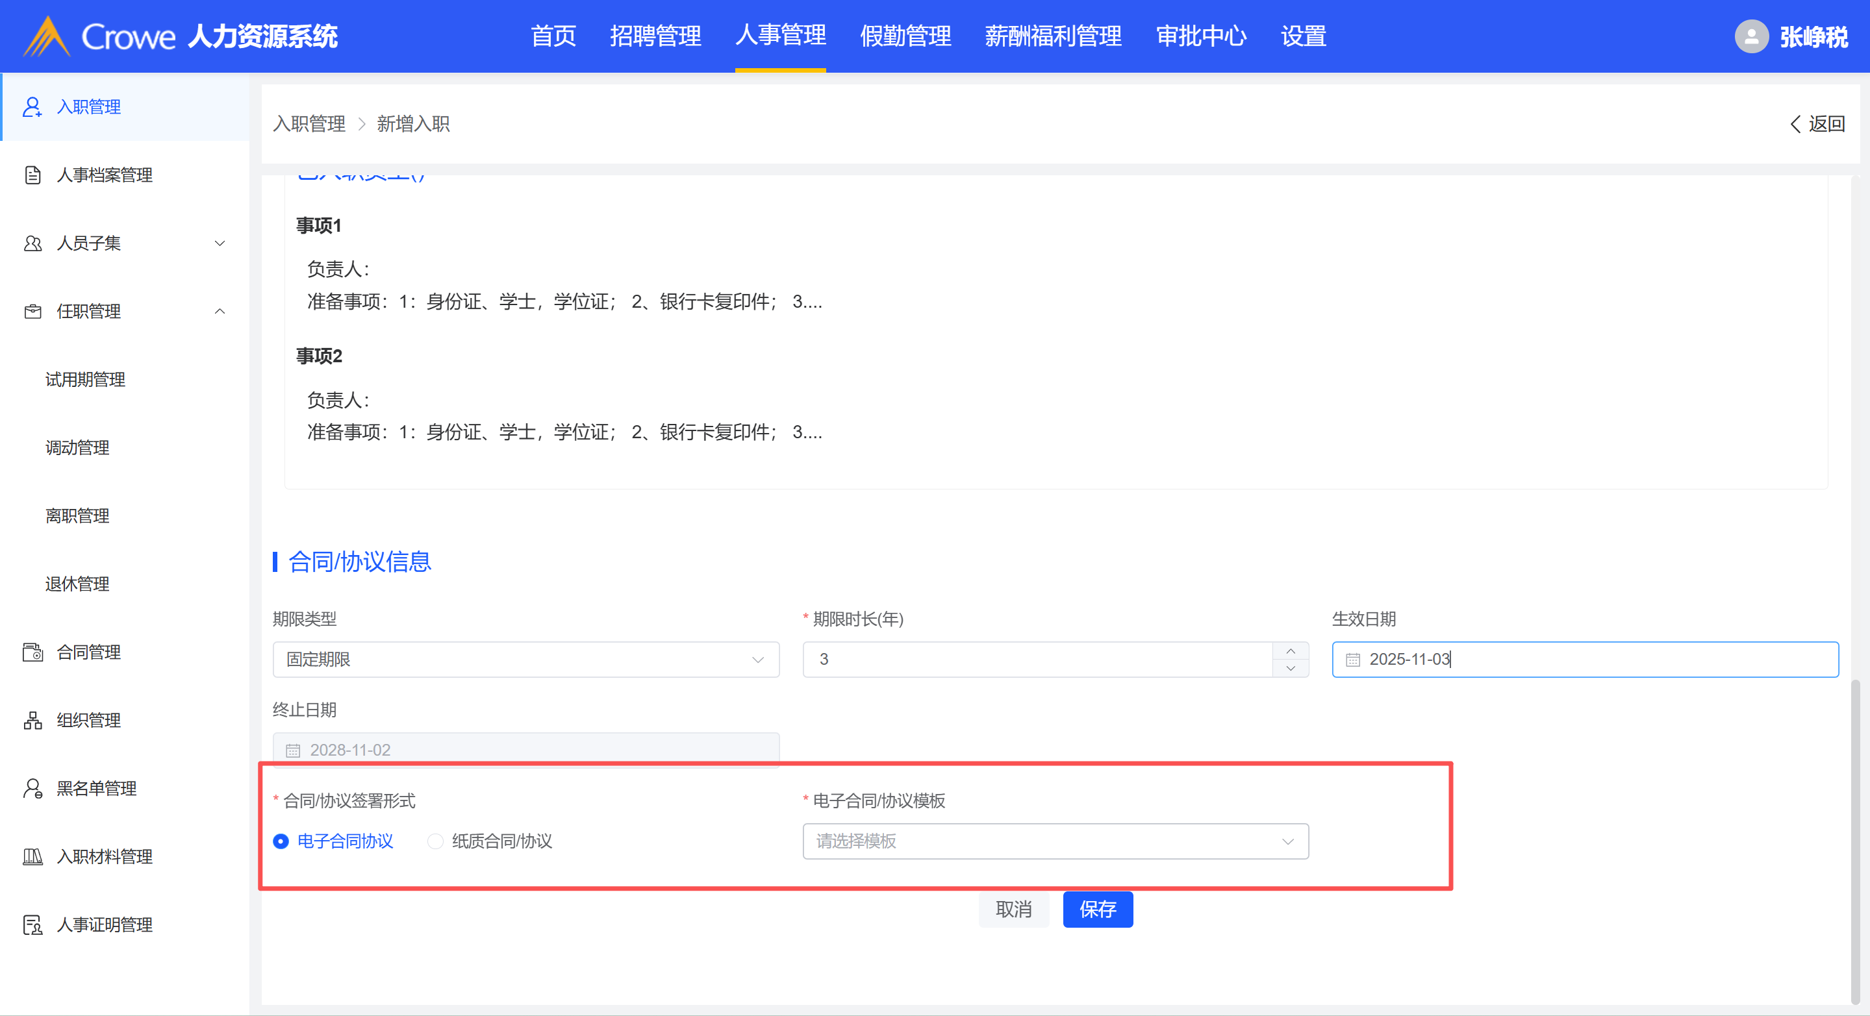Click the 人事档案管理 document icon
The image size is (1870, 1016).
point(32,175)
